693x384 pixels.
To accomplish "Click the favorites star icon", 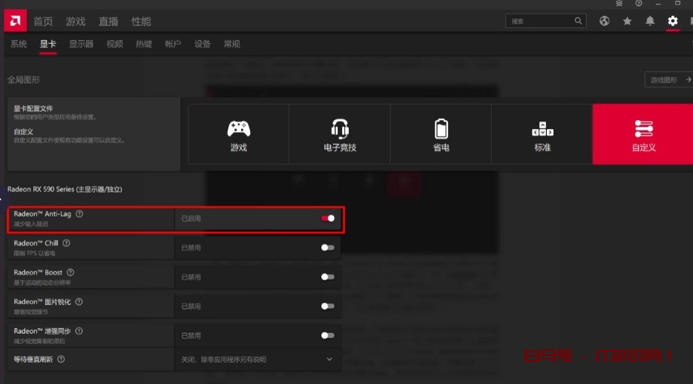I will pos(627,21).
